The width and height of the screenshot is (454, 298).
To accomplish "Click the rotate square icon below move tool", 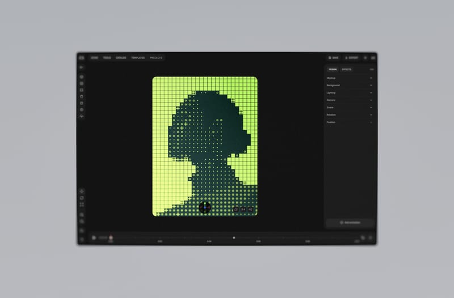I will (x=82, y=198).
